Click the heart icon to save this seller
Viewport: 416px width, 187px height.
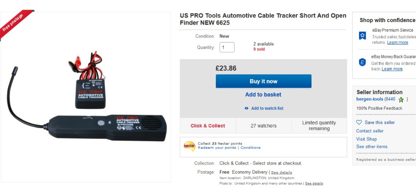pos(359,122)
